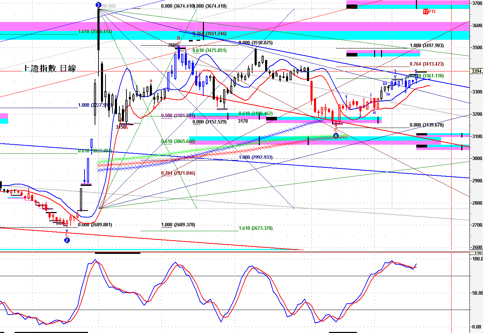This screenshot has height=333, width=483.
Task: Click the red wave B label above 3505
Action: [178, 38]
